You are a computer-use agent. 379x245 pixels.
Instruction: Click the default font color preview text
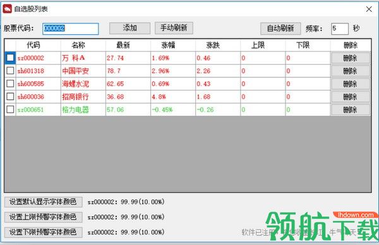(126, 201)
